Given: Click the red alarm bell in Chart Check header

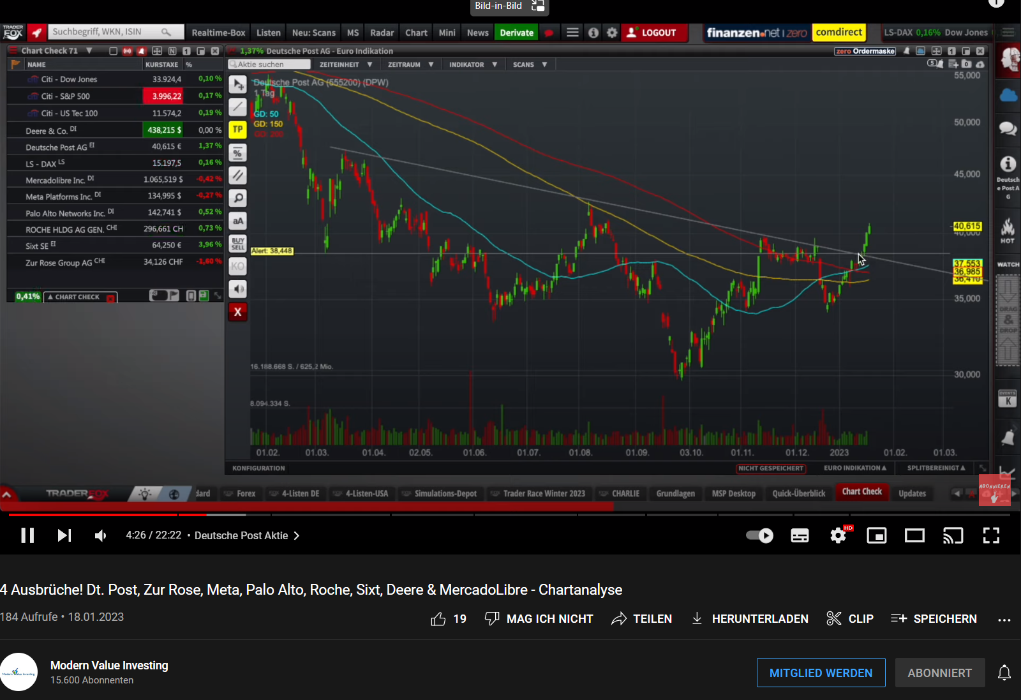Looking at the screenshot, I should click(142, 51).
